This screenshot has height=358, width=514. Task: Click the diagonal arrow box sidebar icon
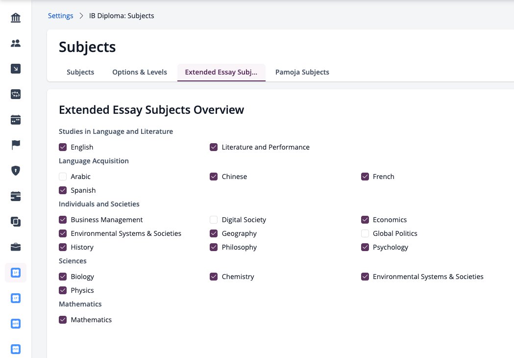15,69
